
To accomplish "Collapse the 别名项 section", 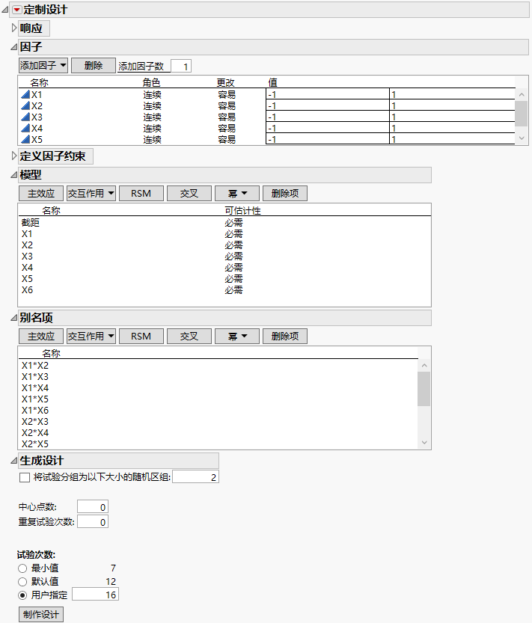I will (x=14, y=318).
